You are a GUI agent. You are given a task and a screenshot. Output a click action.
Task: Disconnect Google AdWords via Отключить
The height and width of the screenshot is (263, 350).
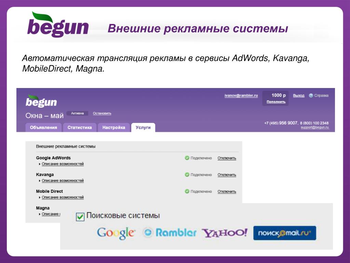227,158
